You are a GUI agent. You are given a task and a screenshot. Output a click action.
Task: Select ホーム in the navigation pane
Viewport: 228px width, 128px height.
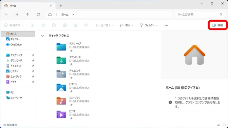[18, 34]
